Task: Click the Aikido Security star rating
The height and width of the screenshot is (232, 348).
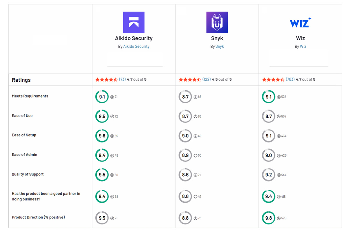Action: click(106, 79)
